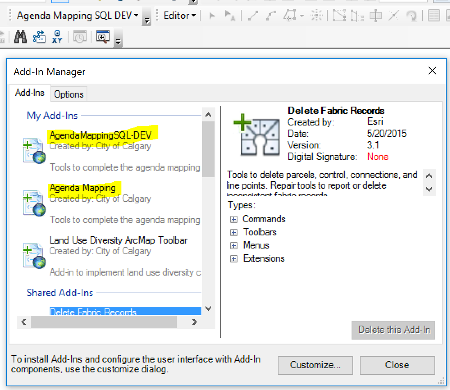The image size is (450, 390).
Task: Click the AgendaMappingSQL-DEV add-in icon
Action: pyautogui.click(x=34, y=151)
